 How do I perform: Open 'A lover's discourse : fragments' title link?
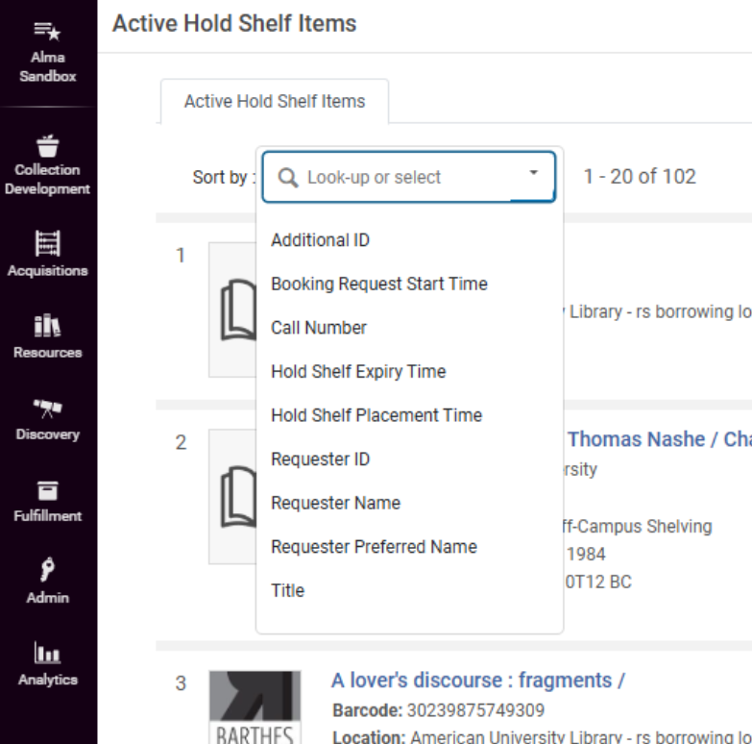478,681
